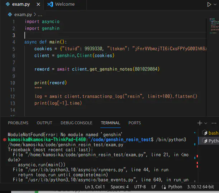Change indentation via Spaces: 4 indicator
This screenshot has width=219, height=193.
[x=119, y=187]
